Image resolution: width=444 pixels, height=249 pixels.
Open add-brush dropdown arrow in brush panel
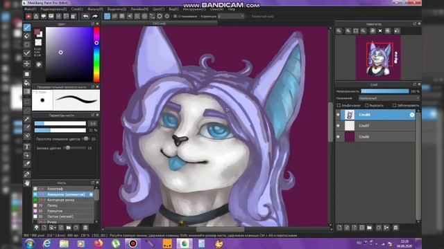(55, 228)
